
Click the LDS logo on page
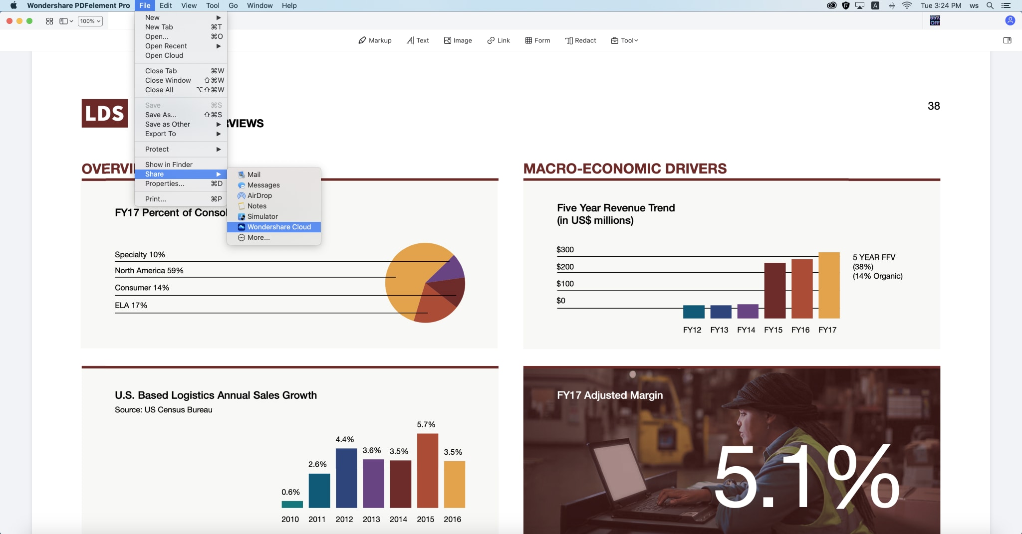[105, 113]
